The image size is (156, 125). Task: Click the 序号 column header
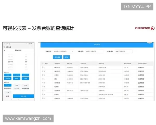46,64
